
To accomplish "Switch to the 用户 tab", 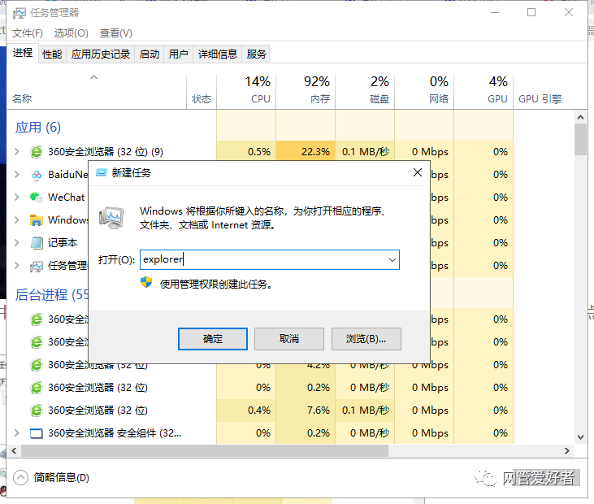I will 179,54.
